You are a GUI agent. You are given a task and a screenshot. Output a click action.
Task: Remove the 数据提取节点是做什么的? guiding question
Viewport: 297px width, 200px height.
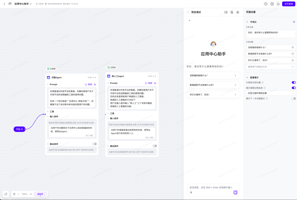293,54
